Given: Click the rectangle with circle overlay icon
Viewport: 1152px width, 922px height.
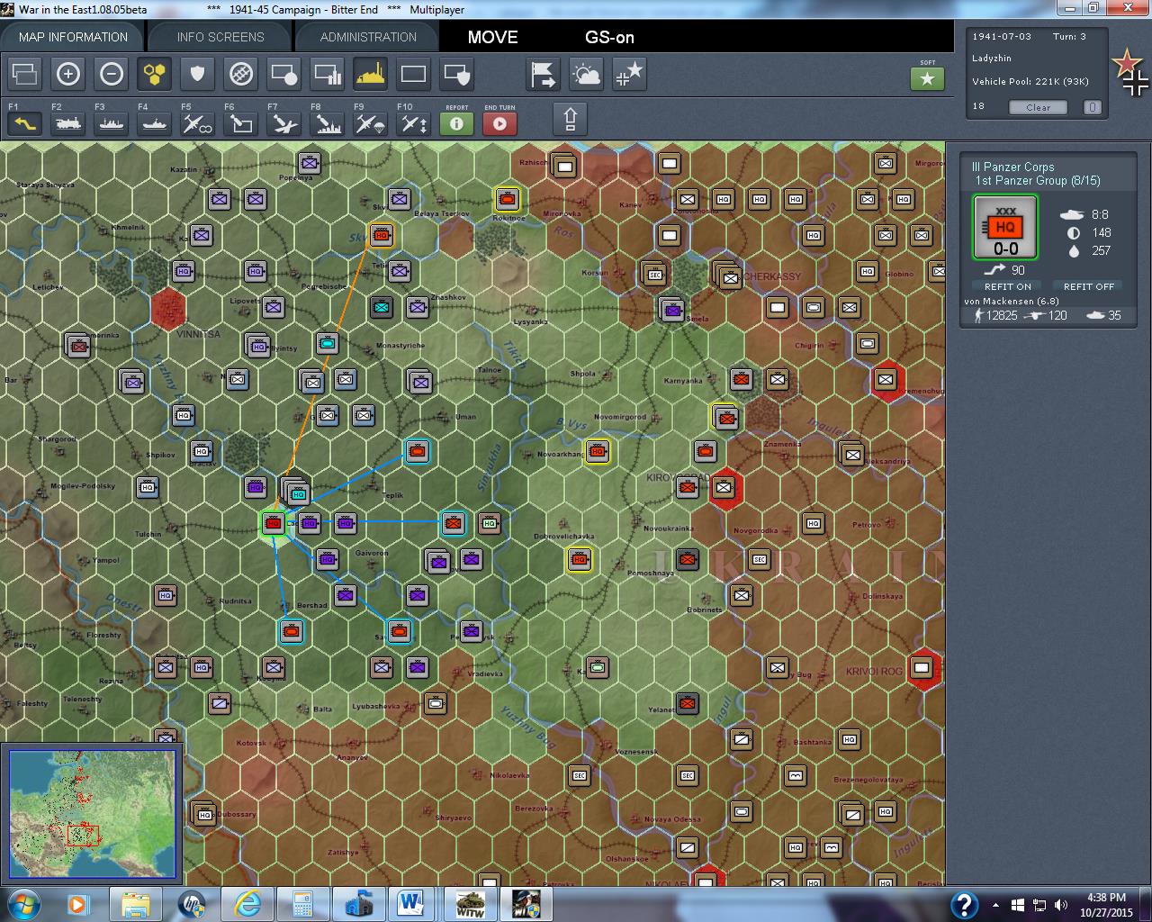Looking at the screenshot, I should tap(284, 74).
